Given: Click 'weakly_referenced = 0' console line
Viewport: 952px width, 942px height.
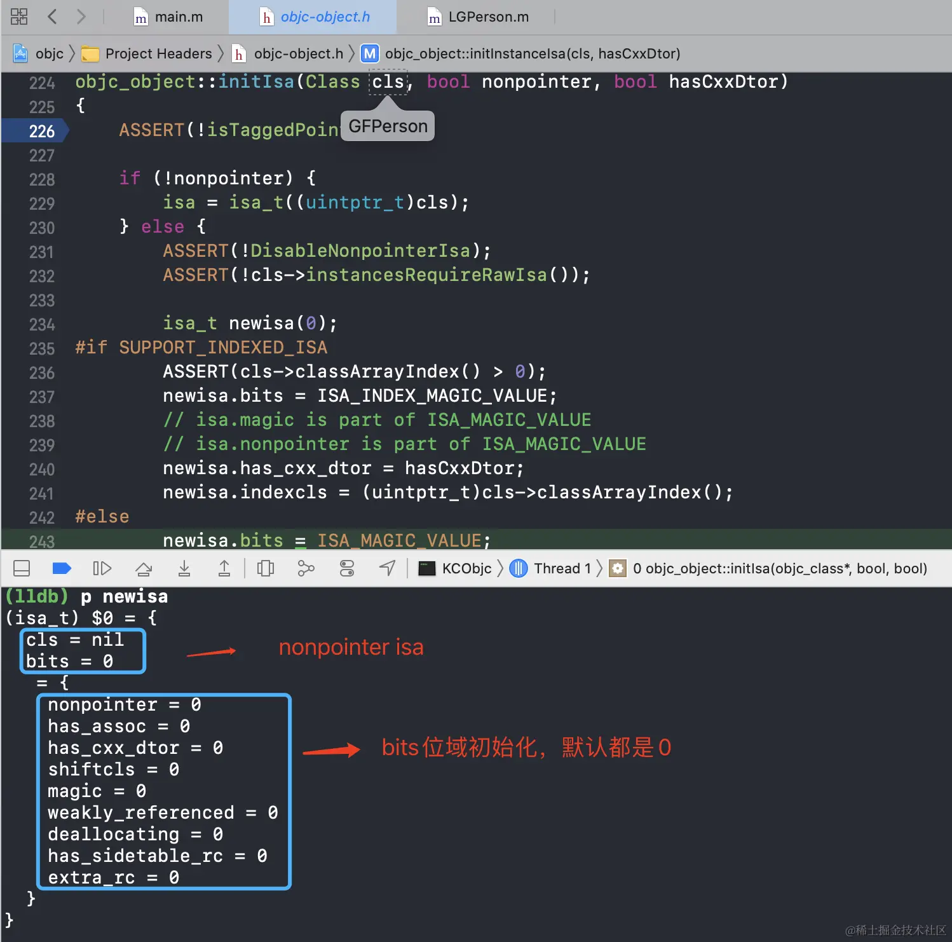Looking at the screenshot, I should tap(163, 812).
